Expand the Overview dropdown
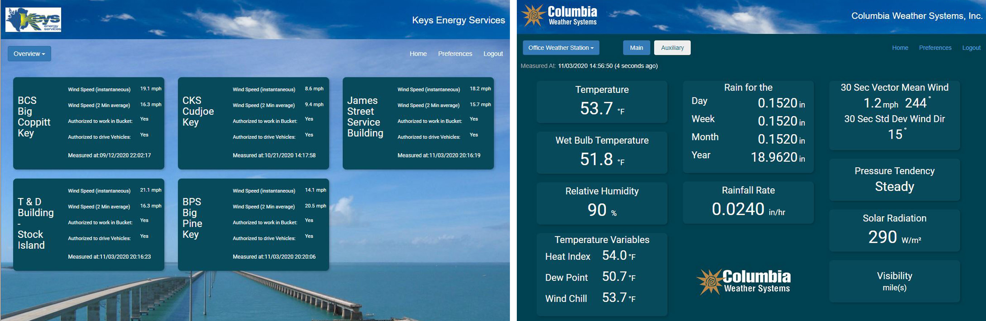 click(x=29, y=53)
